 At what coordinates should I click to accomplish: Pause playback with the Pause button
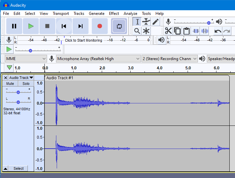(x=14, y=26)
